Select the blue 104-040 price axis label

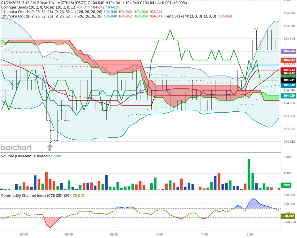pyautogui.click(x=288, y=85)
